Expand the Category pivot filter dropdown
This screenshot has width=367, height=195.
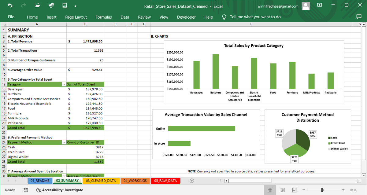pos(64,84)
